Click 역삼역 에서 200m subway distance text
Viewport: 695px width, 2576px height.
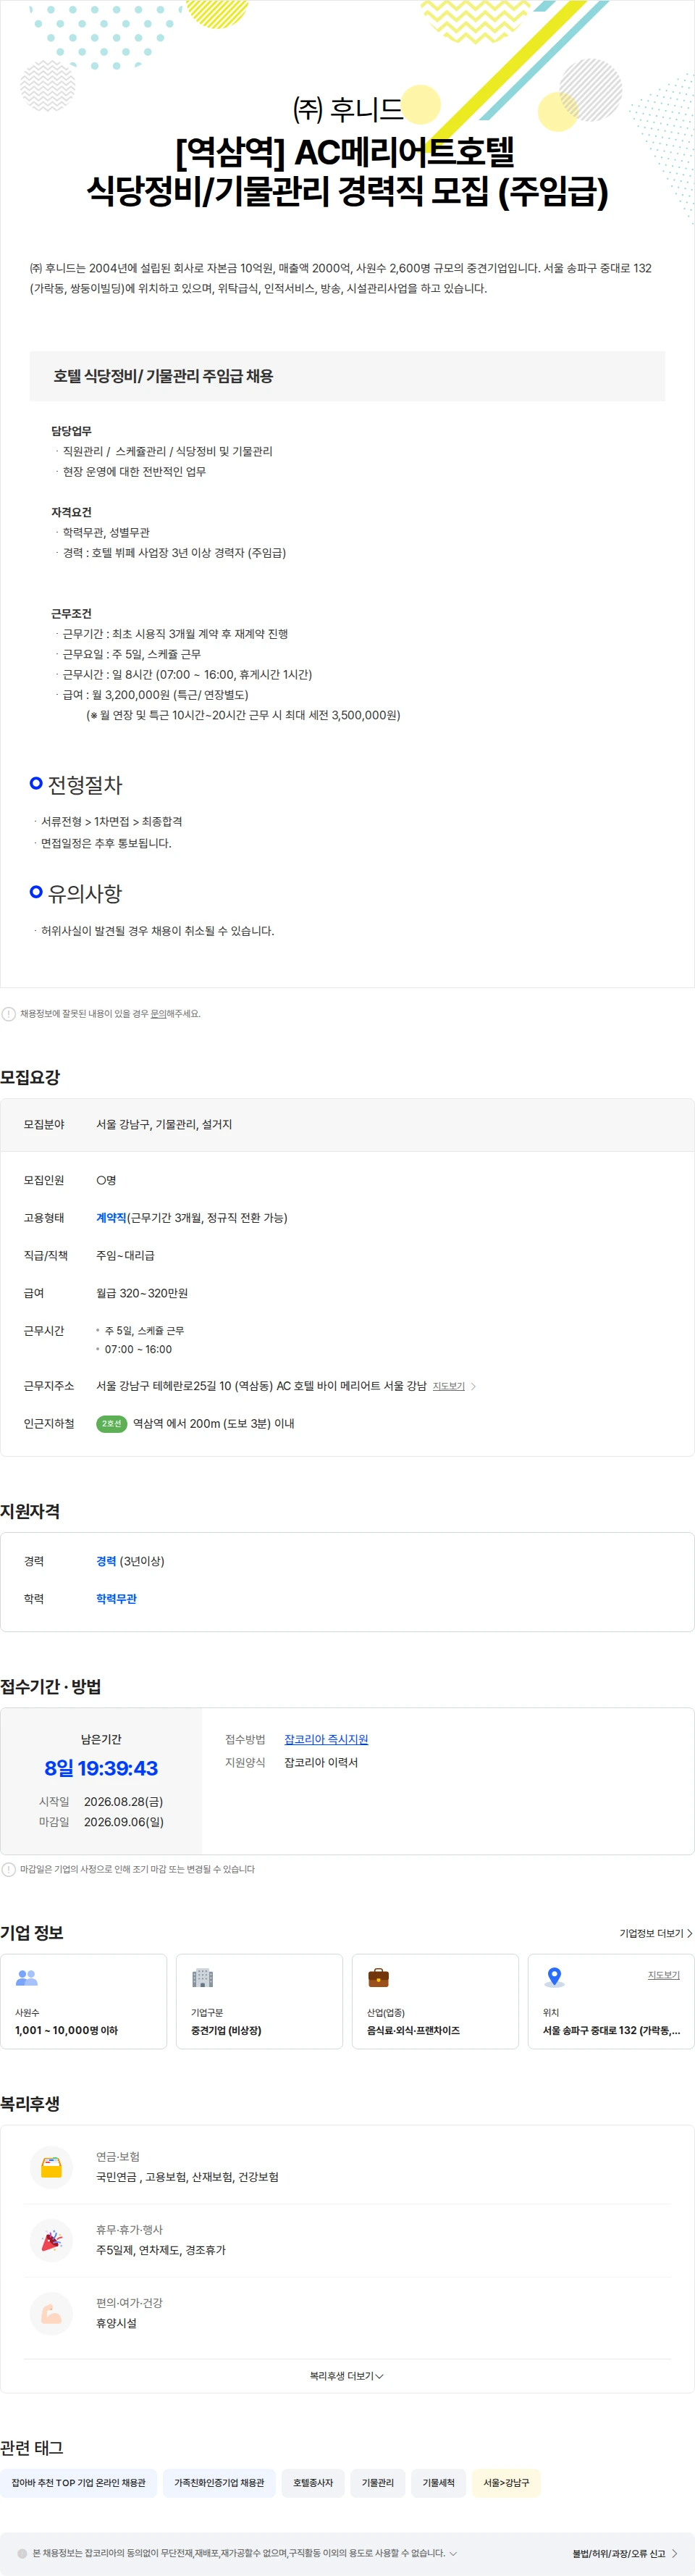point(214,1423)
